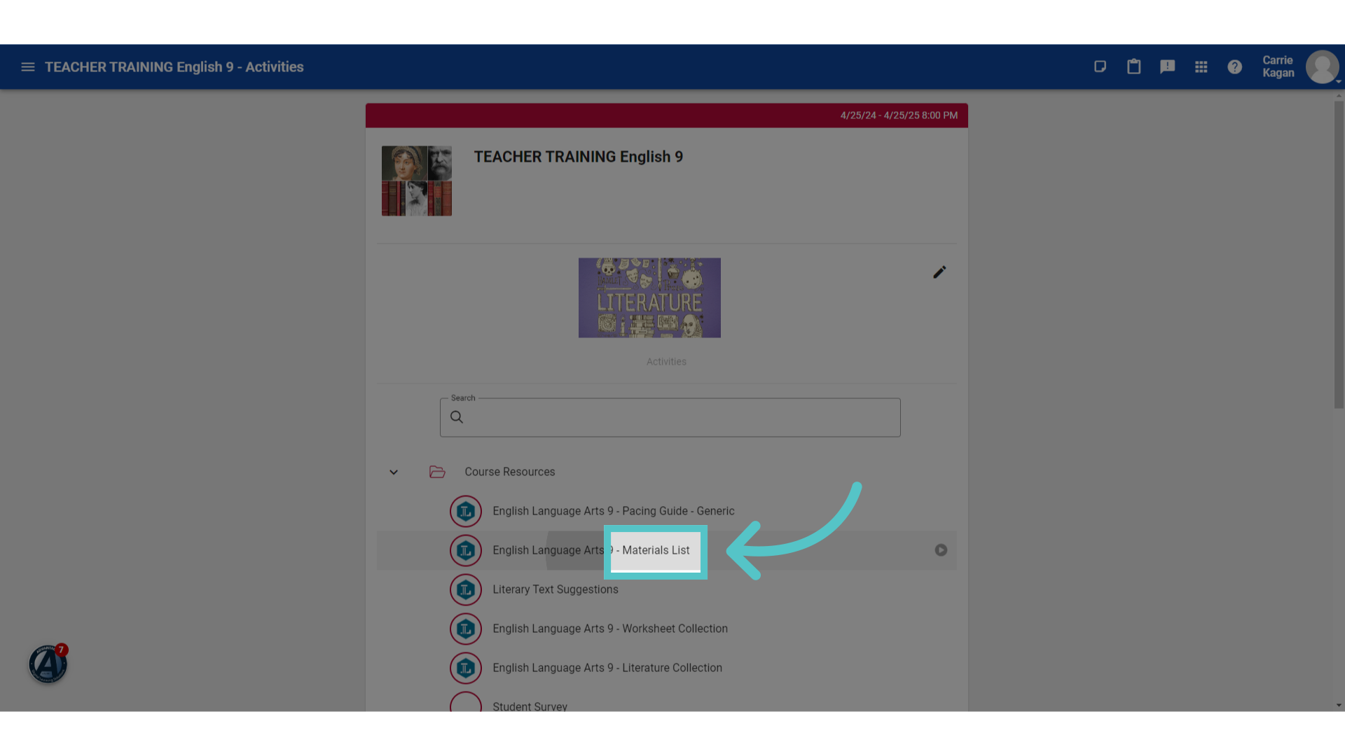Screen dimensions: 1345x756
Task: Open the apps grid icon
Action: tap(1201, 66)
